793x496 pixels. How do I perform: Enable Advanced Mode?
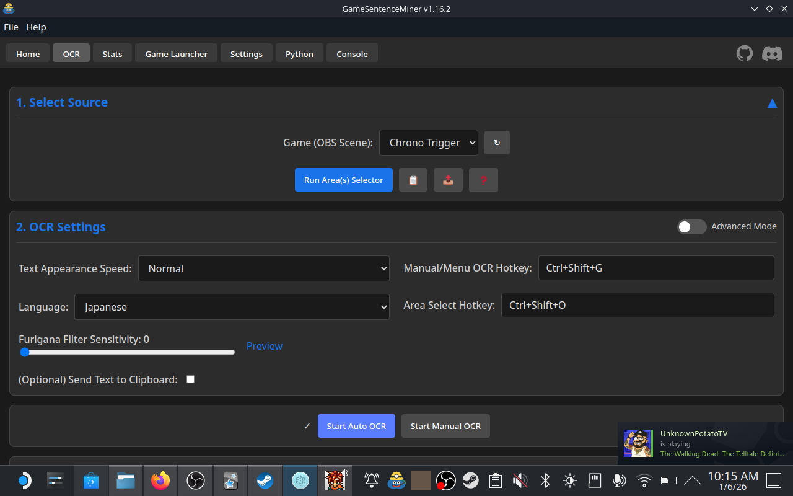[x=692, y=227]
